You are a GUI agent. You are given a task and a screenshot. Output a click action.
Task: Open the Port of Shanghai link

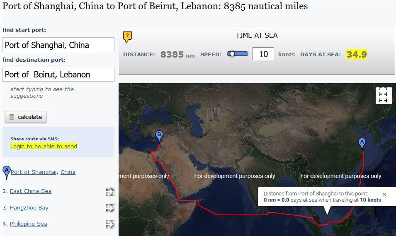(x=34, y=172)
